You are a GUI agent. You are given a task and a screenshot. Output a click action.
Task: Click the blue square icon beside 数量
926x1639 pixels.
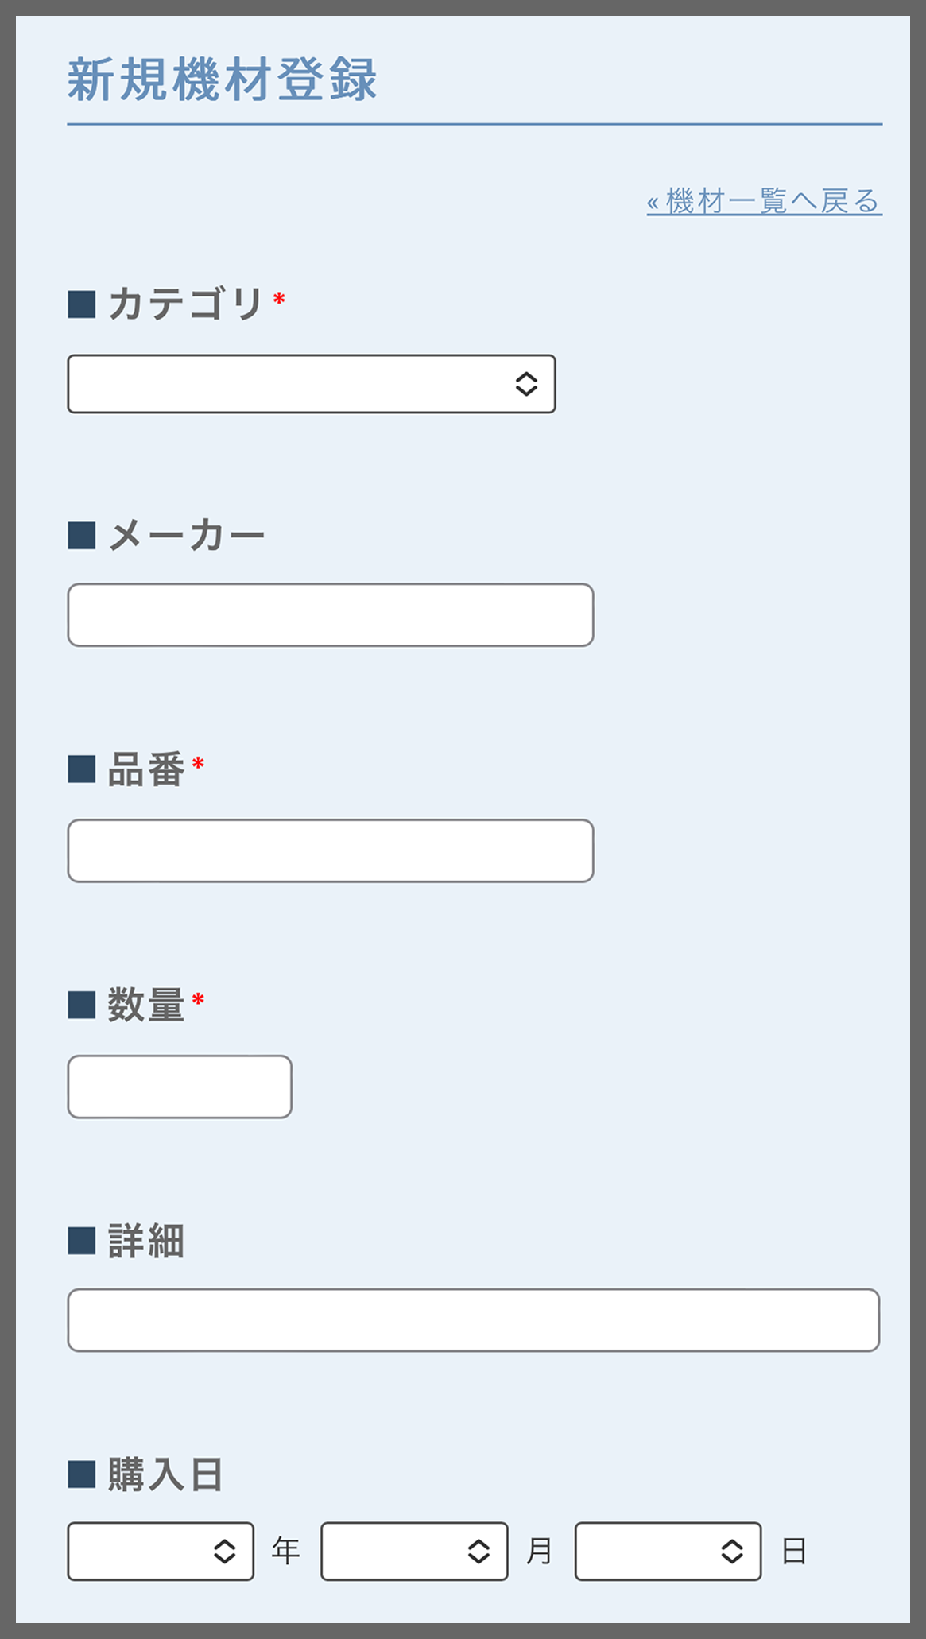coord(82,1005)
